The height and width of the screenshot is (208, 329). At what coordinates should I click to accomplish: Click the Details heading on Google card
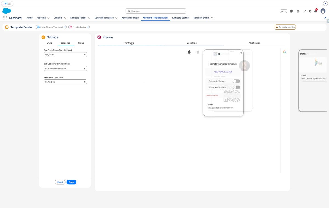tap(304, 54)
